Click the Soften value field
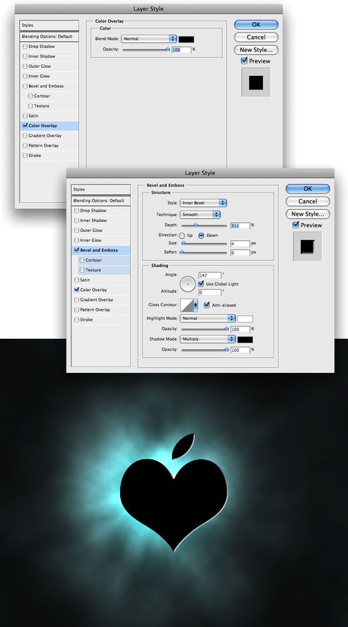This screenshot has width=348, height=627. coord(240,253)
